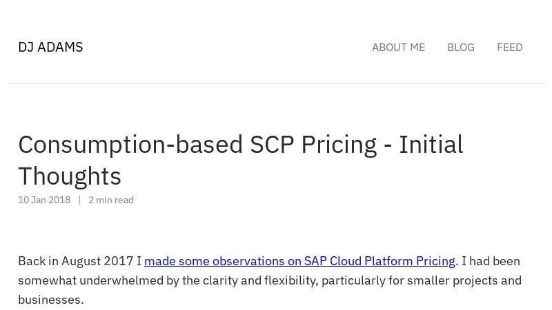Open the ABOUT ME page
Screen dimensions: 552x310
tap(398, 47)
